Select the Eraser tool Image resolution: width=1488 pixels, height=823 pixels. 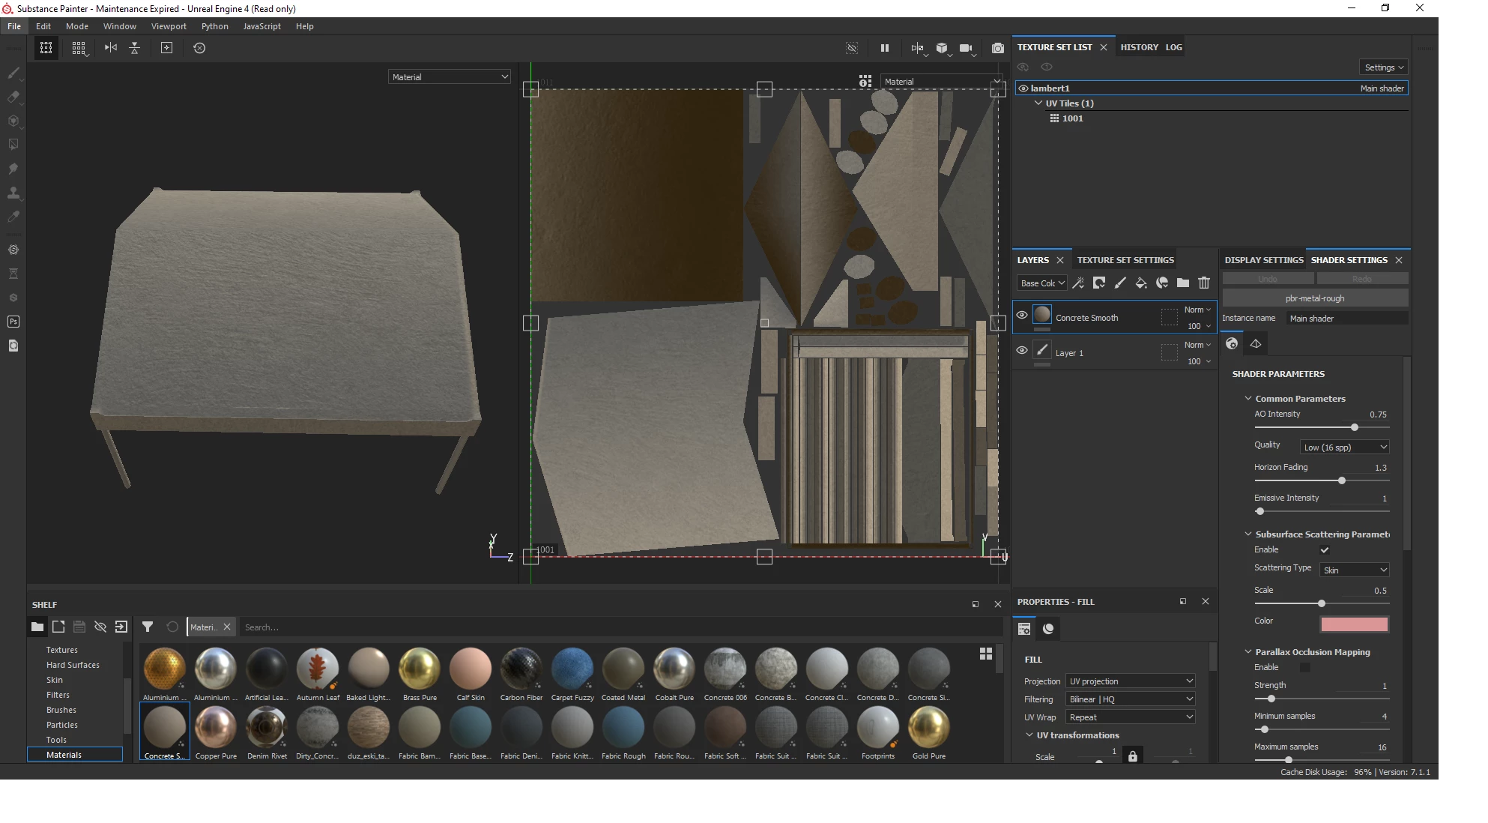13,97
